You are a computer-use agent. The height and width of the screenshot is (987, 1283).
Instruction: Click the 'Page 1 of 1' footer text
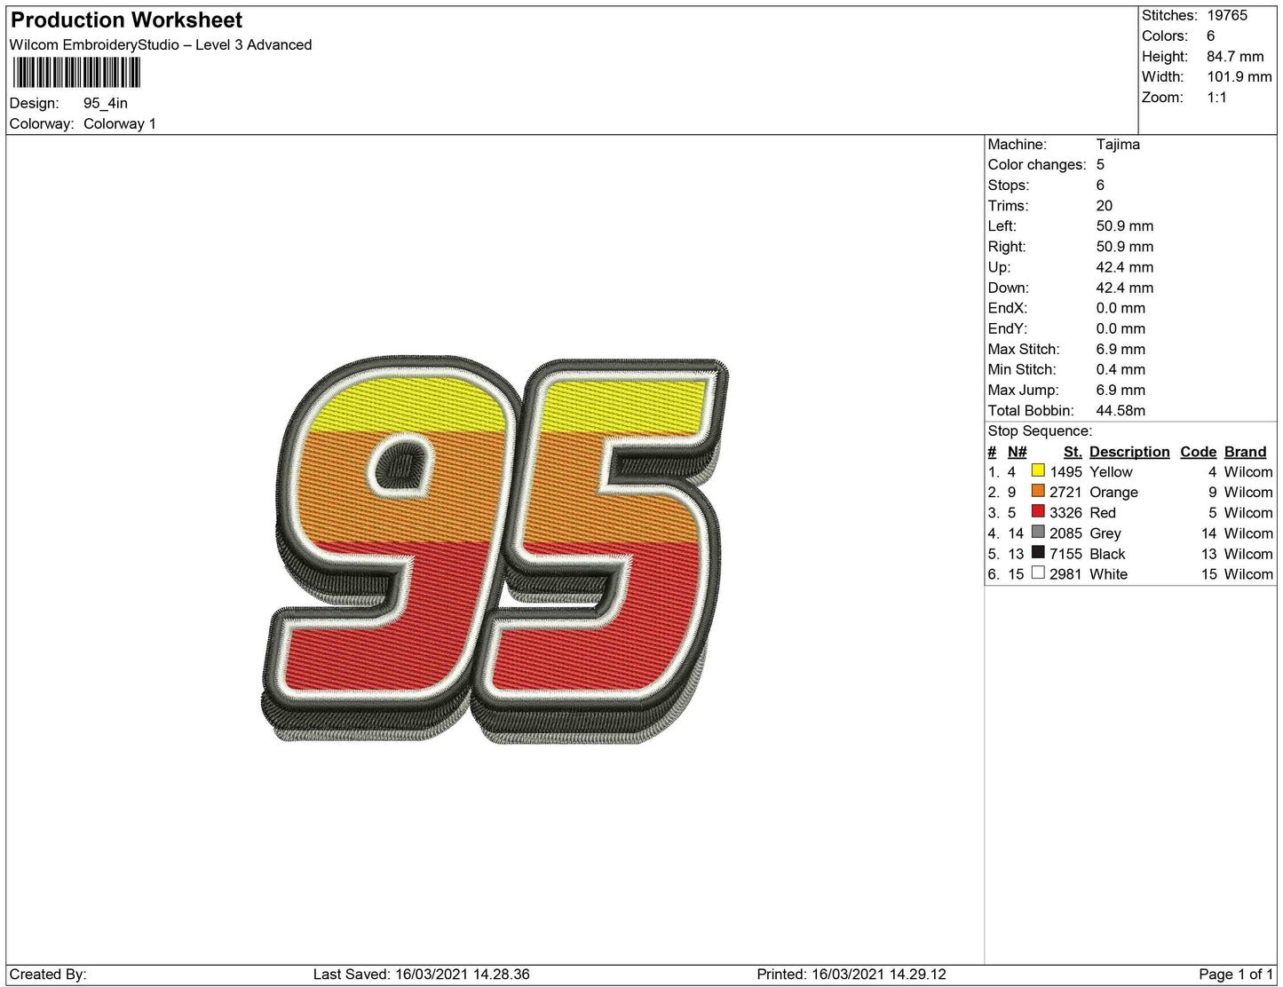coord(1236,974)
